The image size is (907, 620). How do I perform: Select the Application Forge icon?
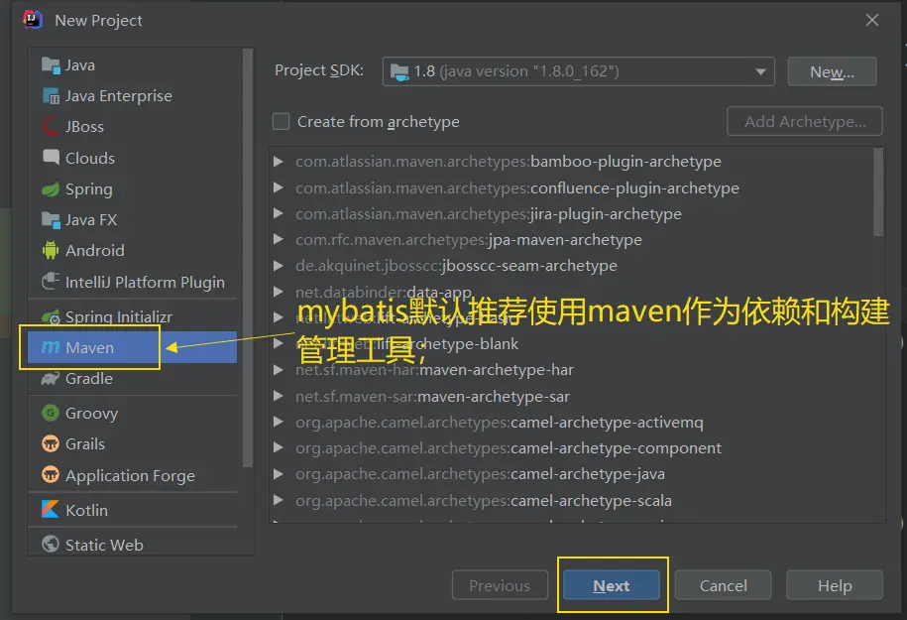point(51,475)
